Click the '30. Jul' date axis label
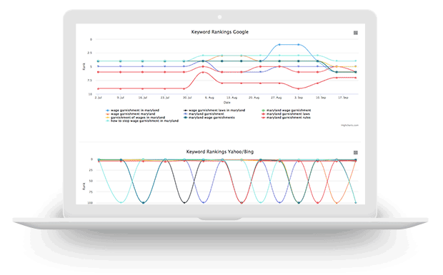 point(187,98)
